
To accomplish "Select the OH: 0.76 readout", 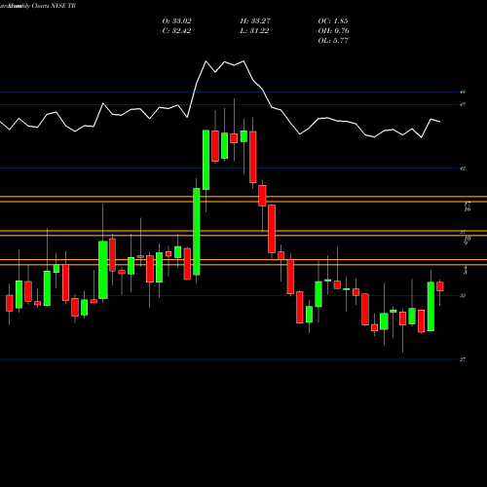I will click(333, 31).
